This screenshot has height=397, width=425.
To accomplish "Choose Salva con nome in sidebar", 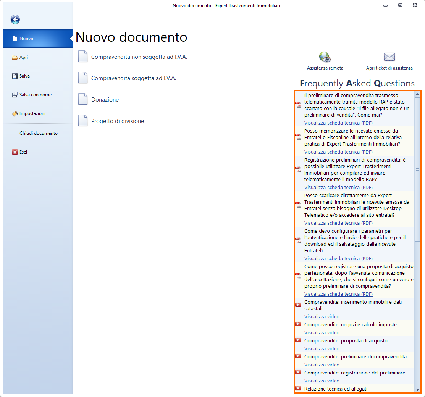I will click(35, 95).
